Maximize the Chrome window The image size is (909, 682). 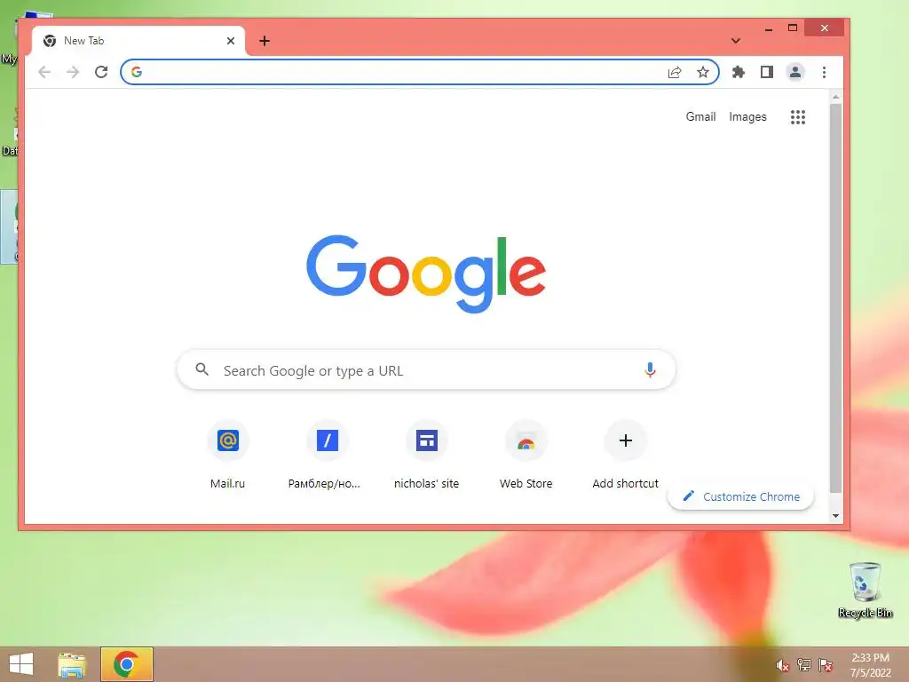pos(793,28)
